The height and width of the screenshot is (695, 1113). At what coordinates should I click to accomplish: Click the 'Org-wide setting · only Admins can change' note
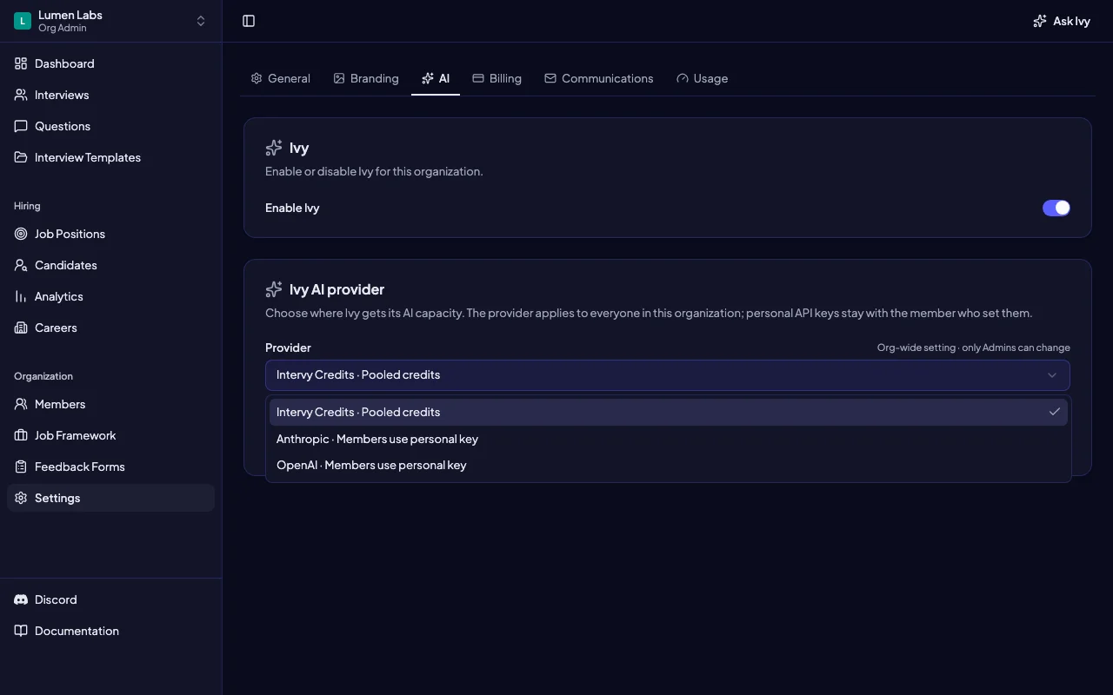(973, 347)
